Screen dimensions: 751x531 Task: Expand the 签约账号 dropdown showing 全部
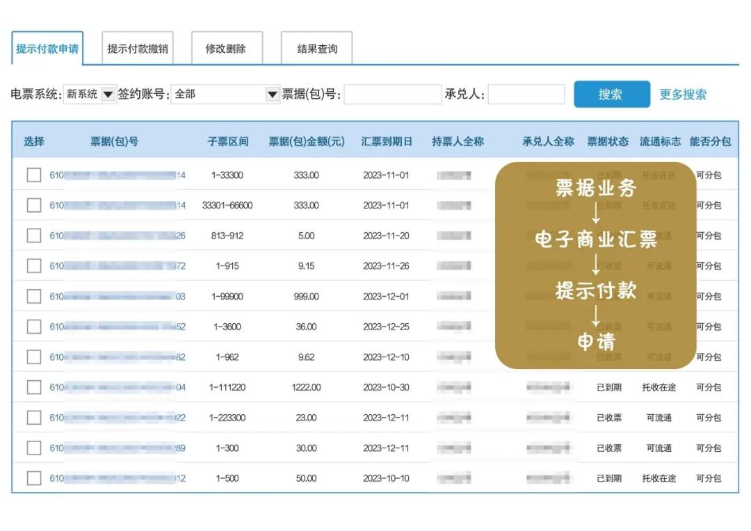225,94
